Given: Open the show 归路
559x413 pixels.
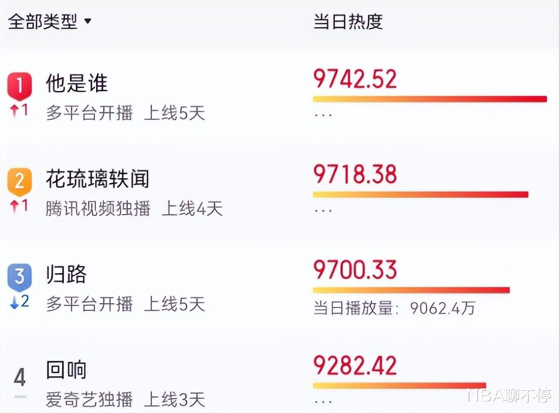Looking at the screenshot, I should coord(66,275).
